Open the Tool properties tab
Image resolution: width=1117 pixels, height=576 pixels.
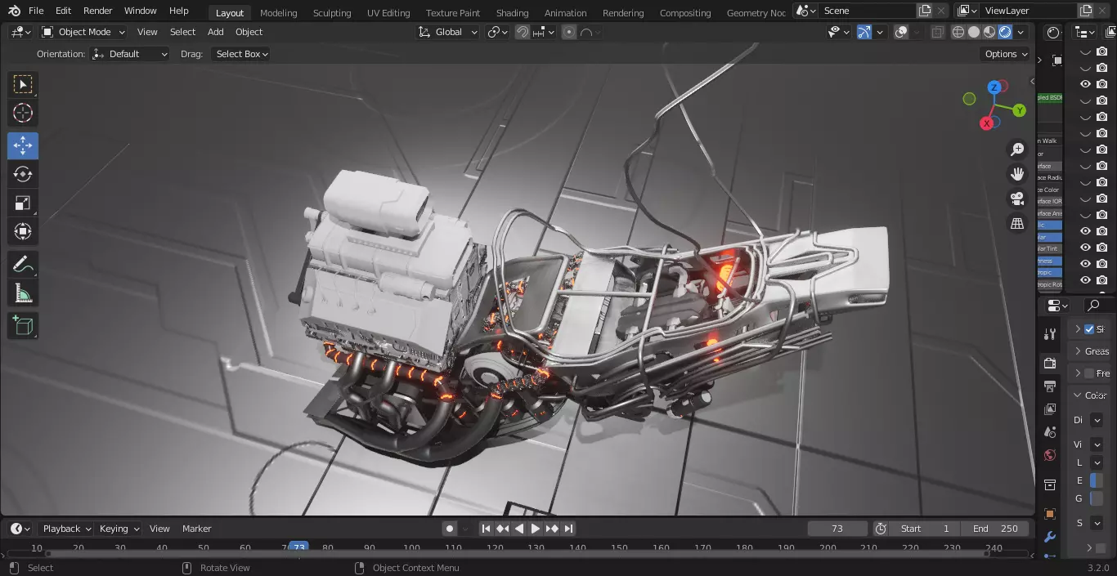point(1050,334)
